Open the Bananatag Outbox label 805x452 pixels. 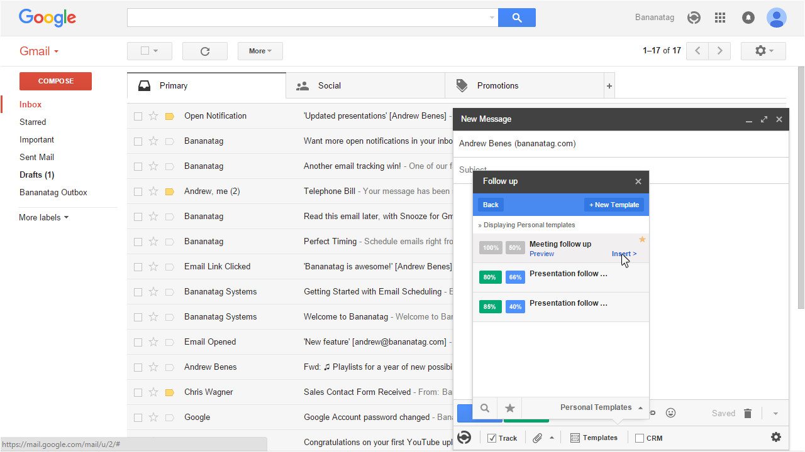coord(53,192)
